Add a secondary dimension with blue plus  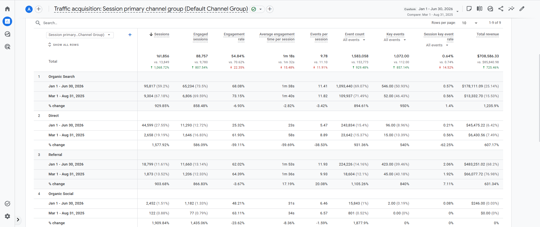(x=130, y=35)
